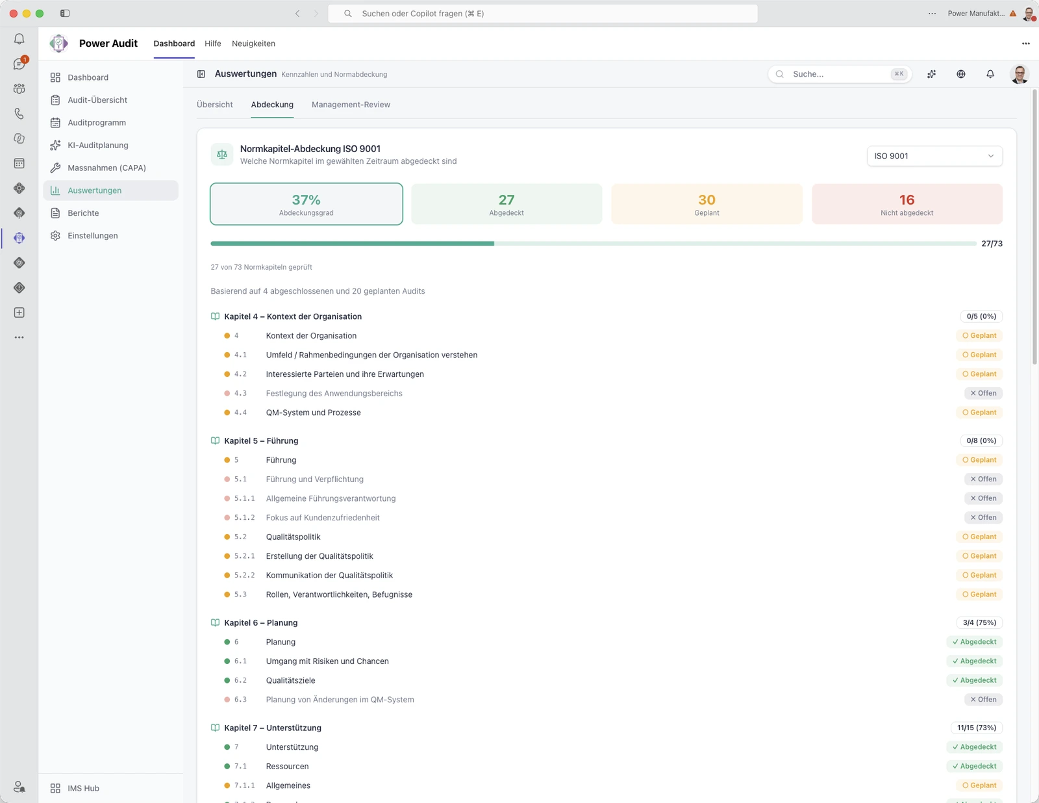This screenshot has height=803, width=1039.
Task: Open Berichte in sidebar
Action: (110, 213)
